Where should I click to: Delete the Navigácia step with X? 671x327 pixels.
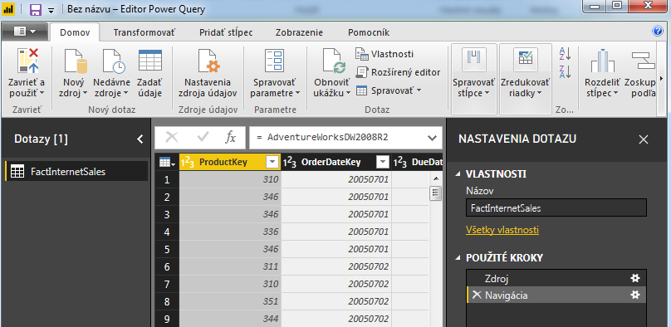[477, 295]
